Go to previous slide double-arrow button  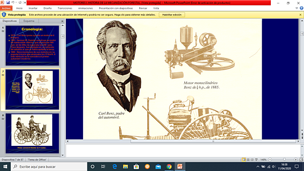pyautogui.click(x=302, y=134)
